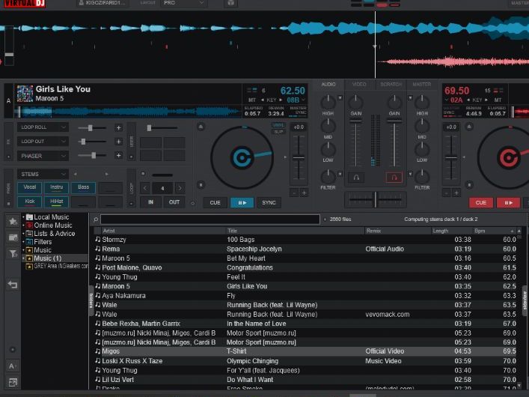This screenshot has width=529, height=397.
Task: Click key up arrow on left deck
Action: (x=281, y=100)
